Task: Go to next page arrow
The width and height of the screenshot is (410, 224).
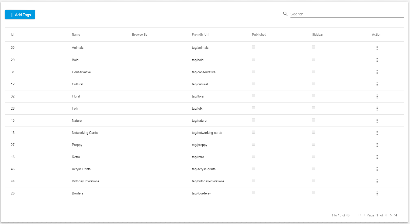Action: point(391,215)
